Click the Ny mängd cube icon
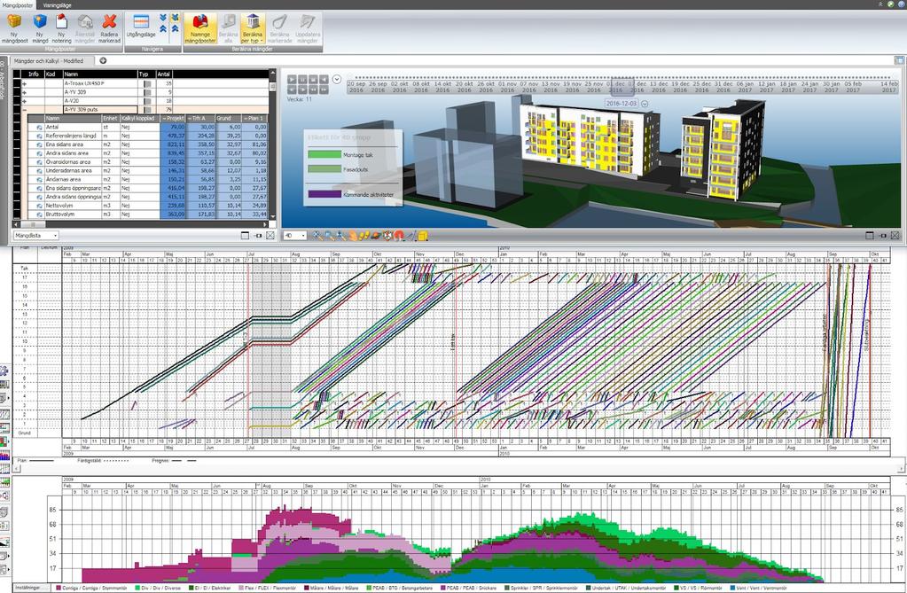The image size is (907, 593). coord(39,22)
